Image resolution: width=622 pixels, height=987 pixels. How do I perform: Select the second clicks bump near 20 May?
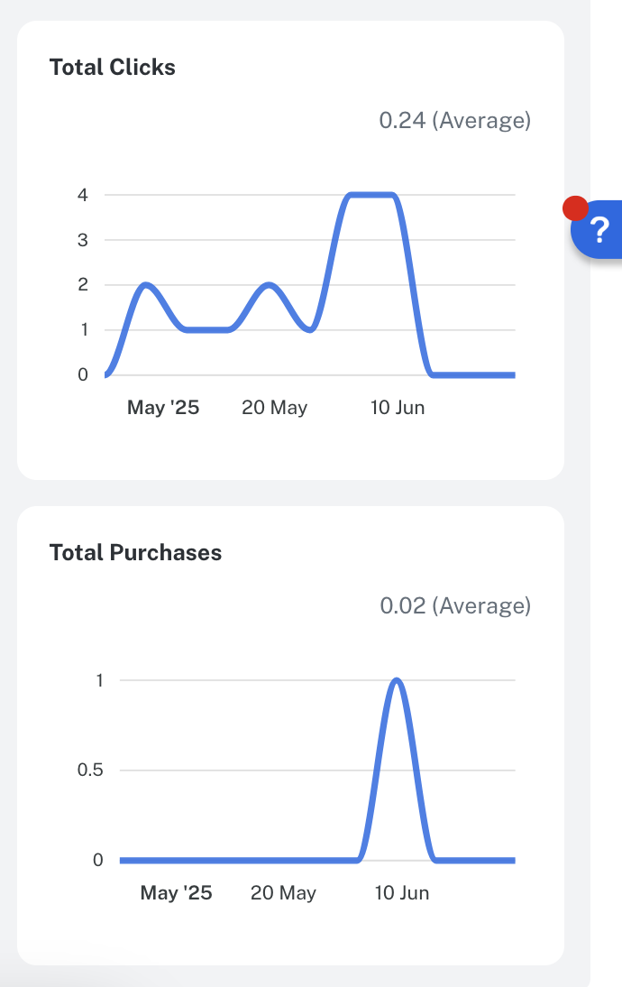[x=268, y=285]
